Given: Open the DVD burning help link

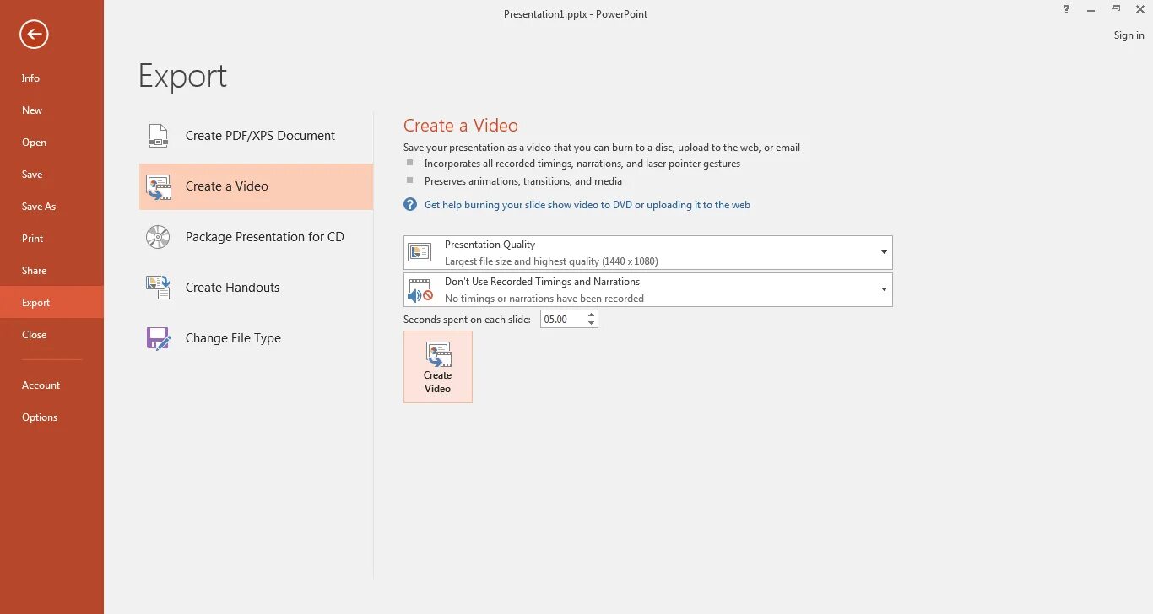Looking at the screenshot, I should coord(587,205).
